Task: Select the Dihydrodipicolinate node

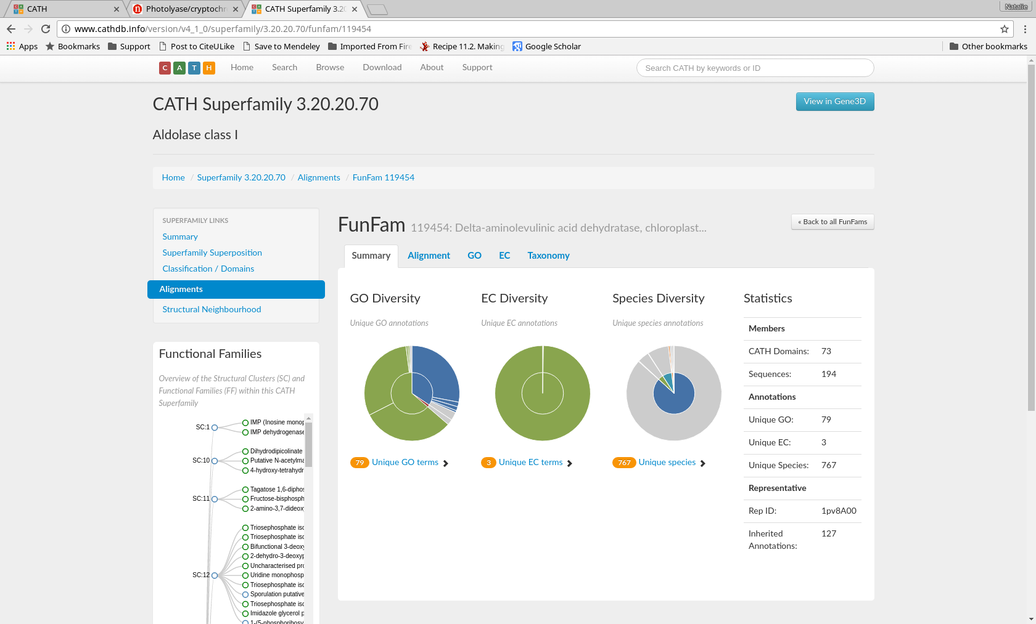Action: 245,452
